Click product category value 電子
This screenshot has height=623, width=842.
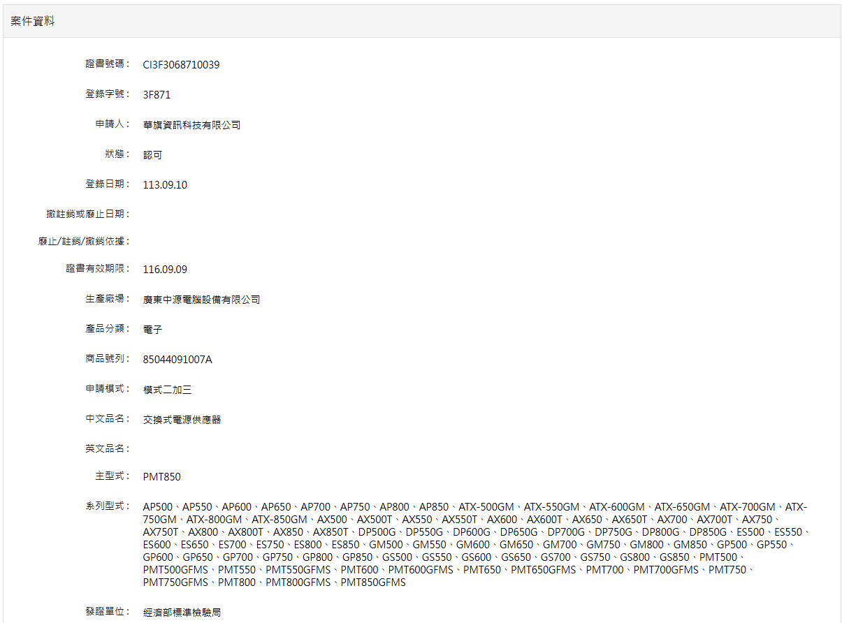[152, 330]
